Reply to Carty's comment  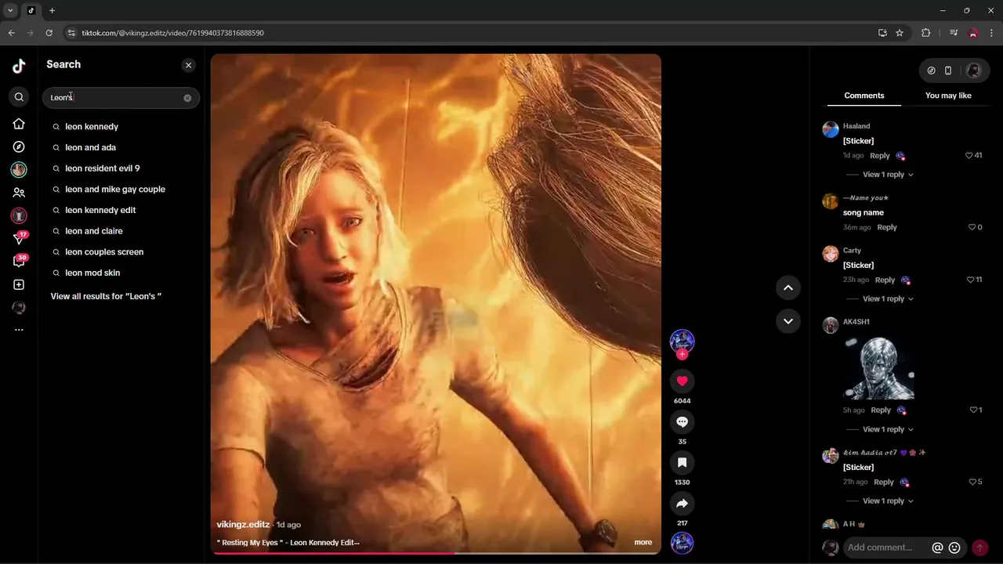(x=885, y=280)
